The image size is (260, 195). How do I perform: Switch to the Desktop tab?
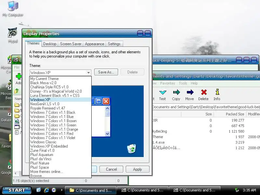50,44
